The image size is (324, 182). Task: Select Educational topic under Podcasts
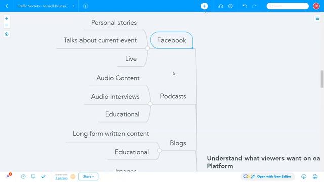coord(123,114)
